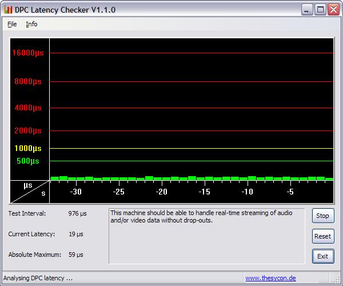Viewport: 343px width, 286px height.
Task: Click the -5 time axis label
Action: [290, 192]
